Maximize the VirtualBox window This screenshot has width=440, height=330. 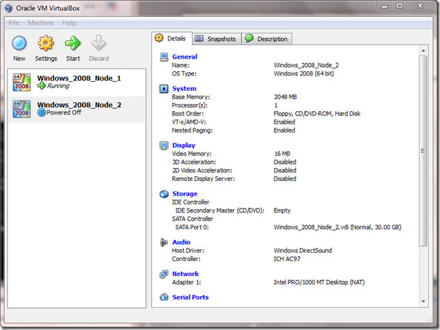[399, 5]
